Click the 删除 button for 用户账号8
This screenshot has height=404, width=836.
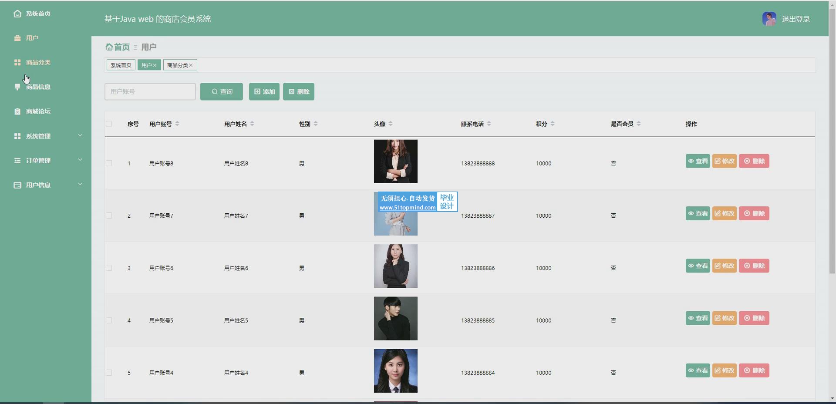[754, 161]
